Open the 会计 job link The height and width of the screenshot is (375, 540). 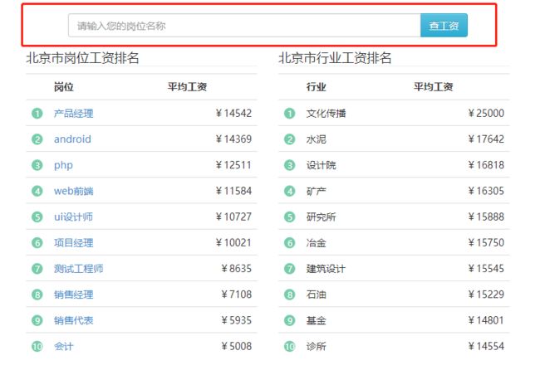click(x=63, y=347)
